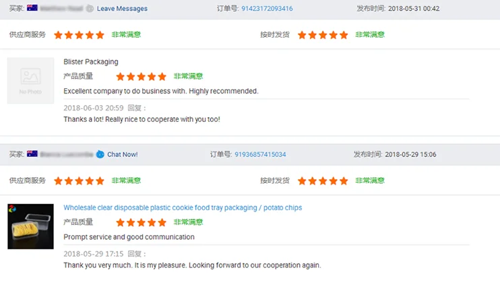This screenshot has height=299, width=500.
Task: Click the on-time shipment stars in the second review
Action: (x=323, y=181)
